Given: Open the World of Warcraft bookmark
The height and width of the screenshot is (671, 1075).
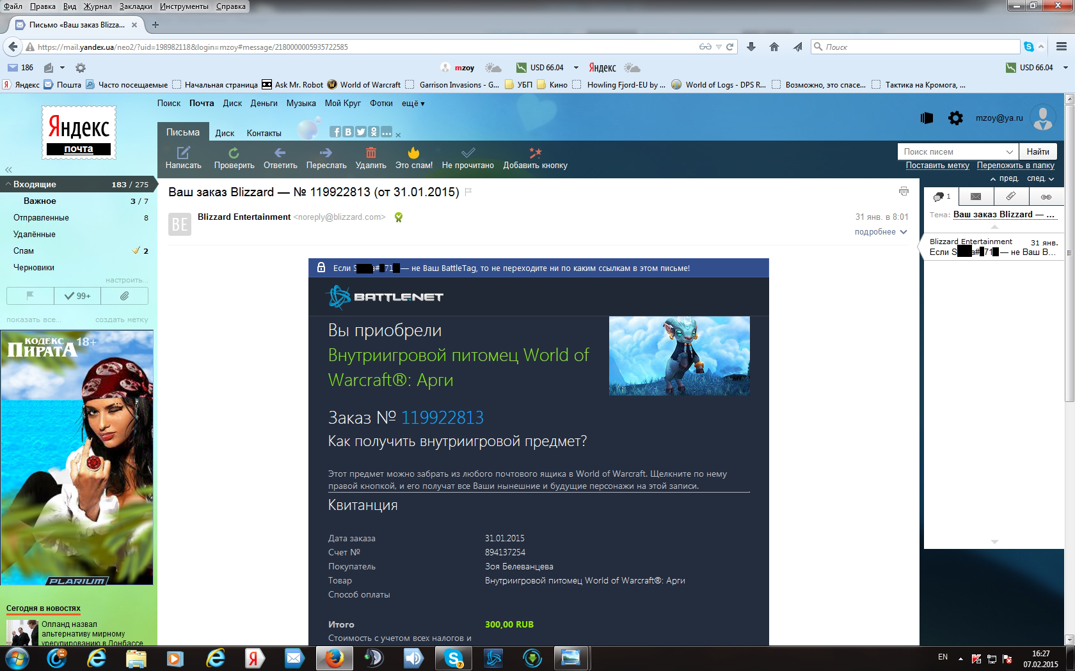Looking at the screenshot, I should (363, 84).
